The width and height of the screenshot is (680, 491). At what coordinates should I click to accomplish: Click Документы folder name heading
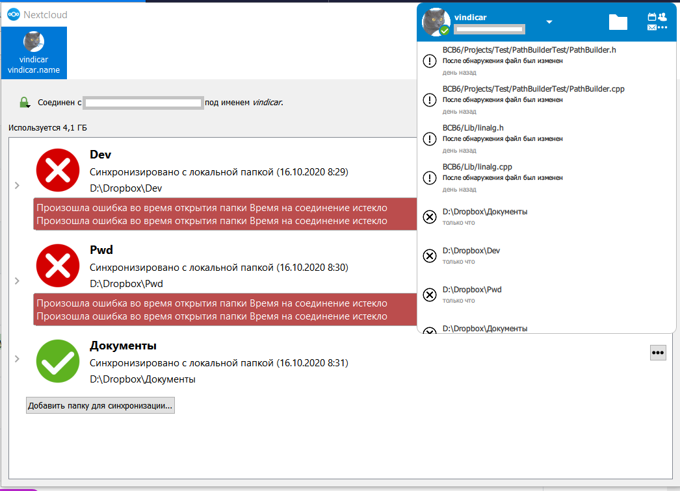coord(123,346)
